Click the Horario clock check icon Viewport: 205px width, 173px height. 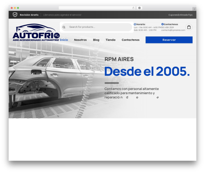135,24
